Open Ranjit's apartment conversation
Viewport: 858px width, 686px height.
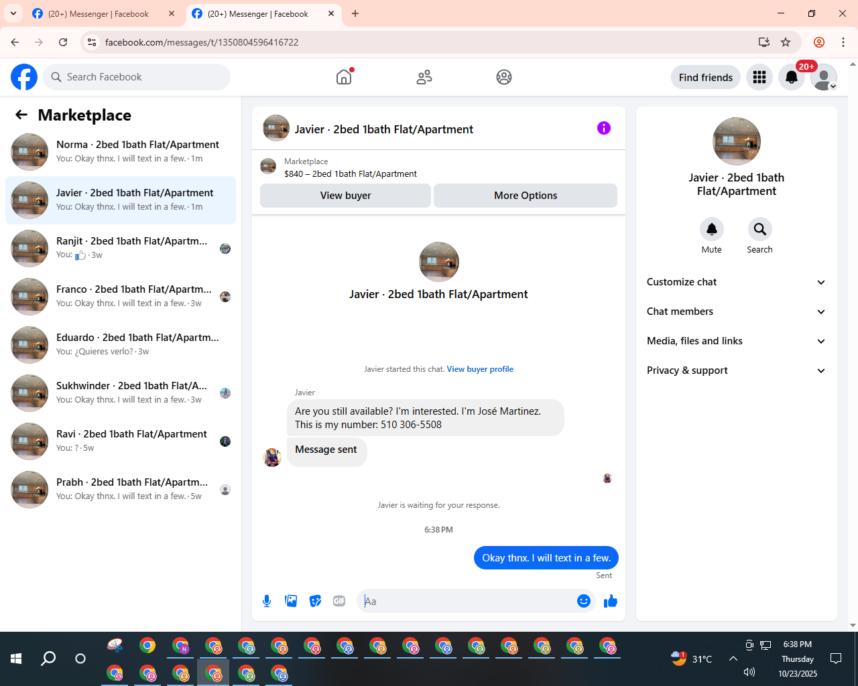point(121,249)
